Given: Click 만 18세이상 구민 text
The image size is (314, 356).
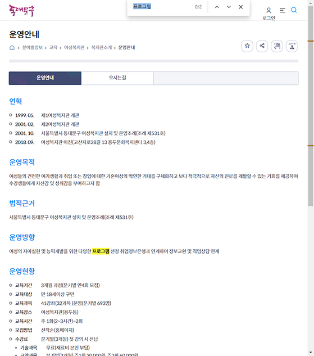Looking at the screenshot, I should (x=58, y=295).
